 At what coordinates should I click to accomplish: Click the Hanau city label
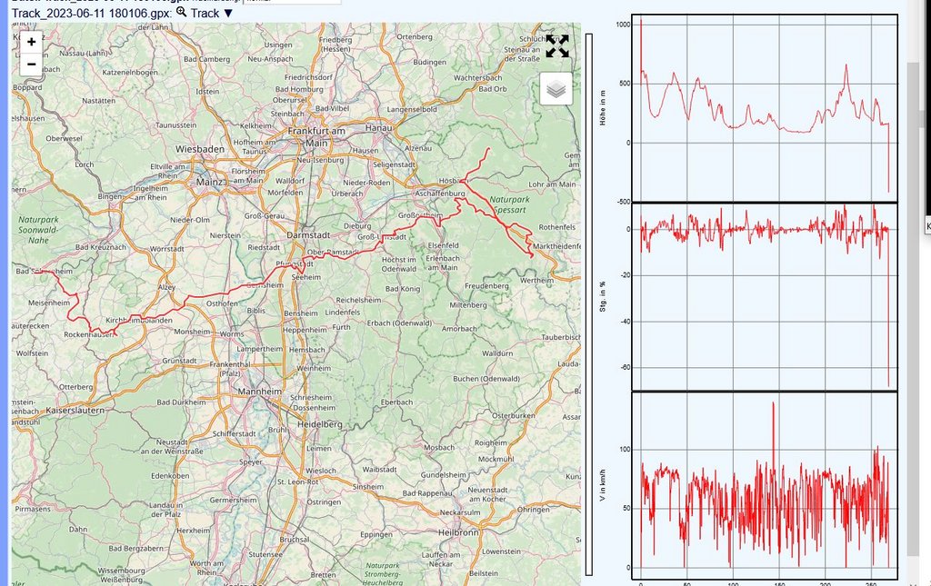[x=378, y=127]
